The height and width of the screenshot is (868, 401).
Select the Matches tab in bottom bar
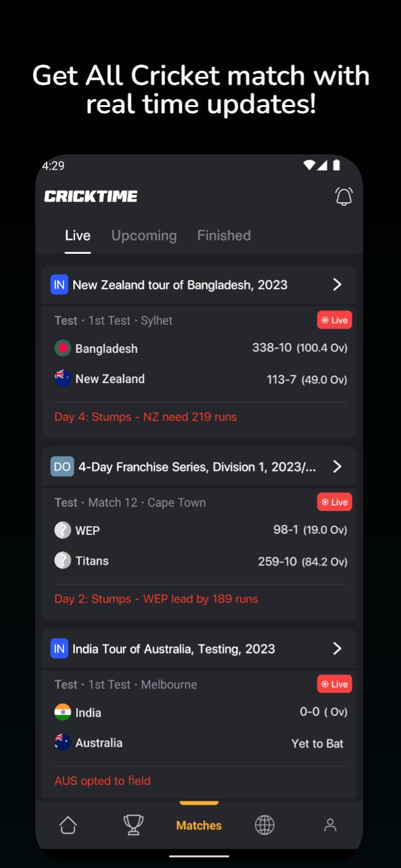point(199,826)
